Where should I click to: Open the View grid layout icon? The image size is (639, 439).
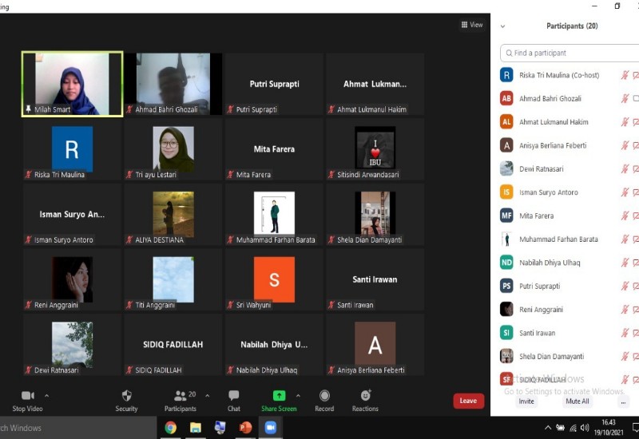(464, 25)
